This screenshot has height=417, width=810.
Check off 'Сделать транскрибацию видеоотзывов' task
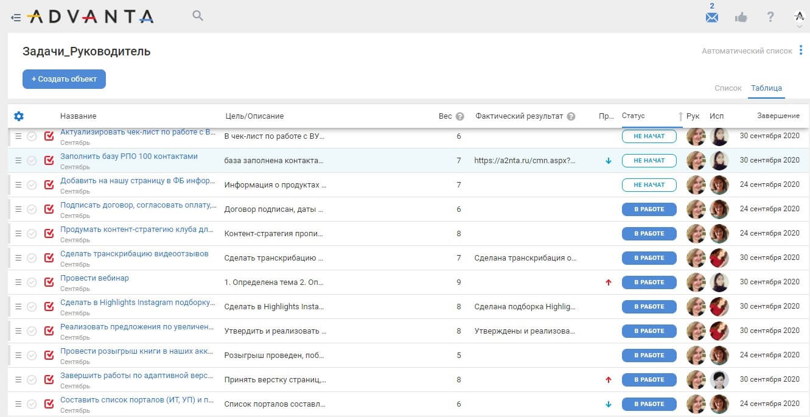[32, 258]
